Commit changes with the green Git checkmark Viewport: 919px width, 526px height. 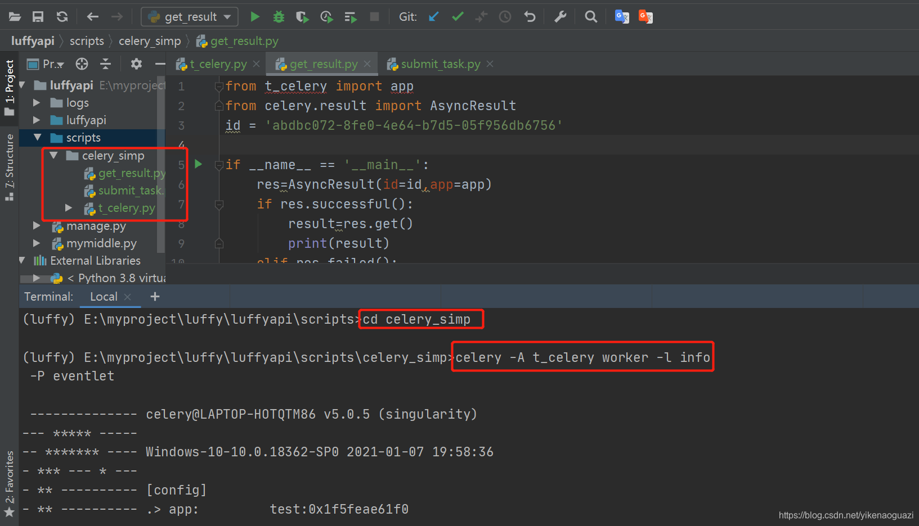pyautogui.click(x=458, y=17)
